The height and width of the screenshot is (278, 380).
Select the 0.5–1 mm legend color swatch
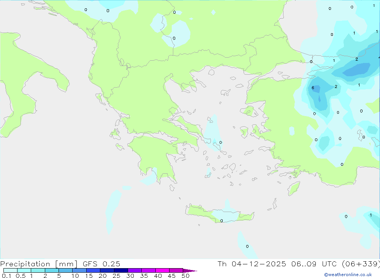click(24, 270)
